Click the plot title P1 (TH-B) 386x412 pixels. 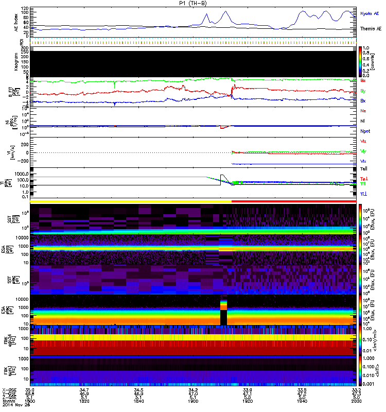[x=193, y=3]
